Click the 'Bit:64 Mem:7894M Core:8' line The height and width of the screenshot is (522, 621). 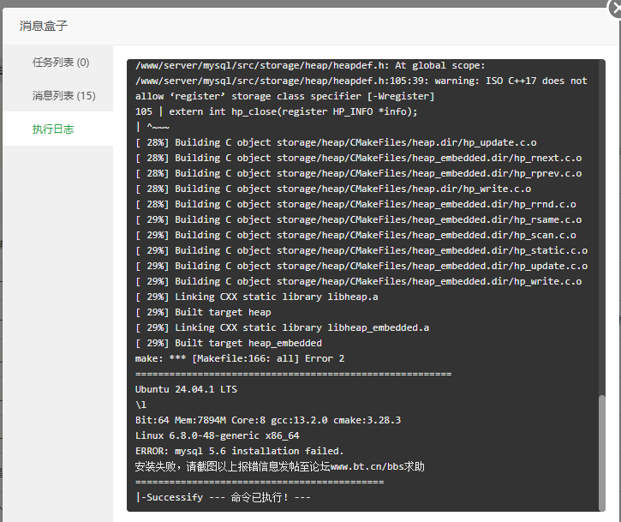pos(268,420)
